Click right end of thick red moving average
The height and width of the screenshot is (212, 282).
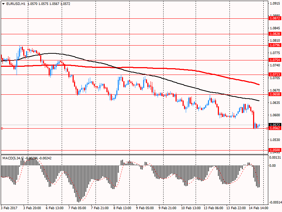(259, 85)
